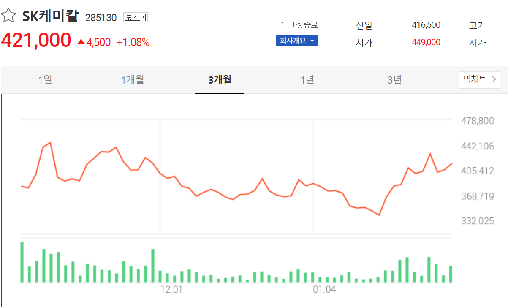Click the 저가 label
This screenshot has width=508, height=307.
click(478, 43)
